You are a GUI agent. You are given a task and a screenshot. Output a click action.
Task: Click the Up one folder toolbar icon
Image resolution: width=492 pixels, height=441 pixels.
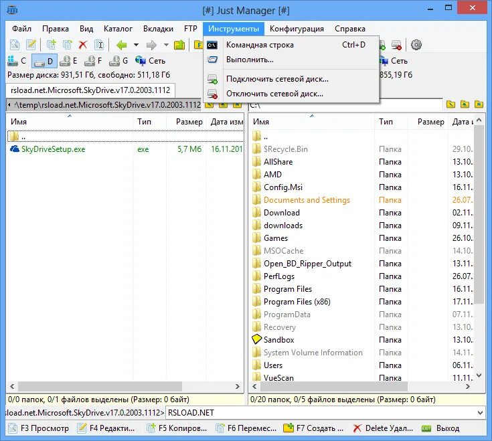tap(179, 45)
